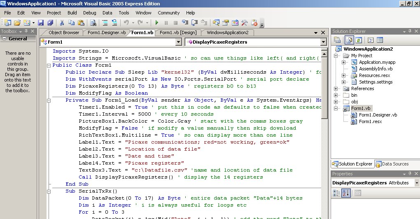Click the General group header in Toolbox

tap(18, 39)
